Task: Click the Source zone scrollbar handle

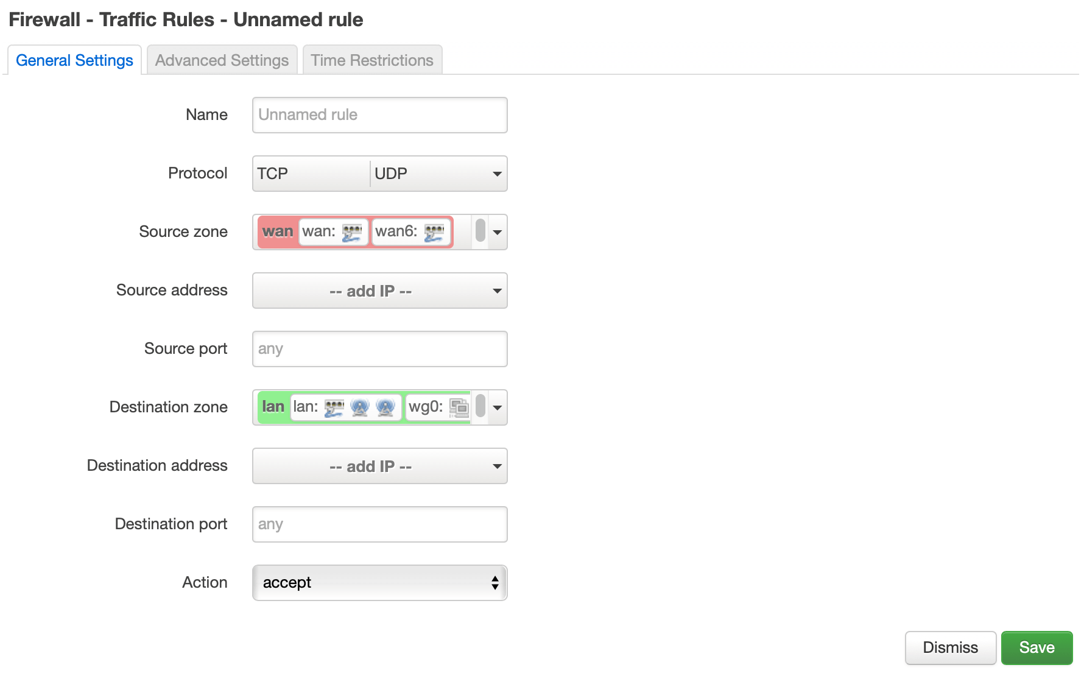Action: (480, 230)
